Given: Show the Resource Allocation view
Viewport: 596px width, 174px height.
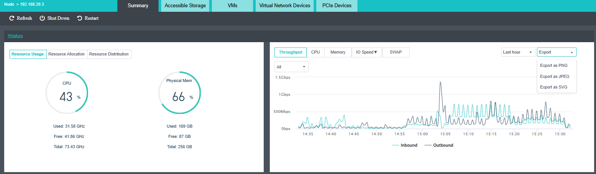Looking at the screenshot, I should [67, 54].
